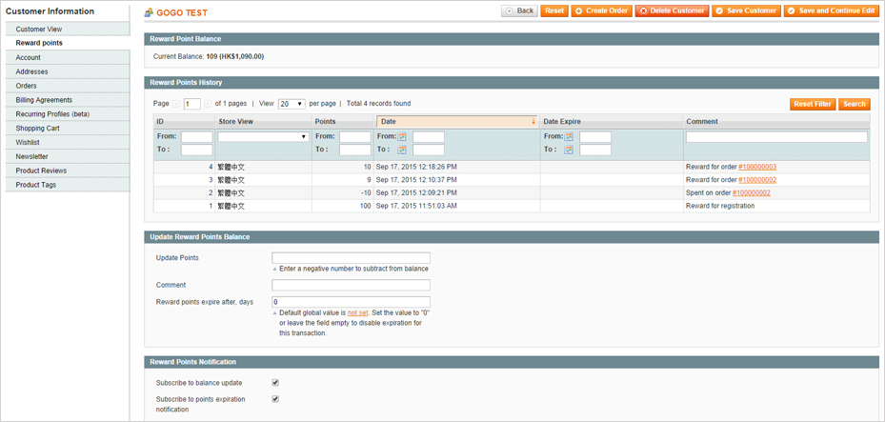
Task: Click the Delete Customer button
Action: coord(672,11)
